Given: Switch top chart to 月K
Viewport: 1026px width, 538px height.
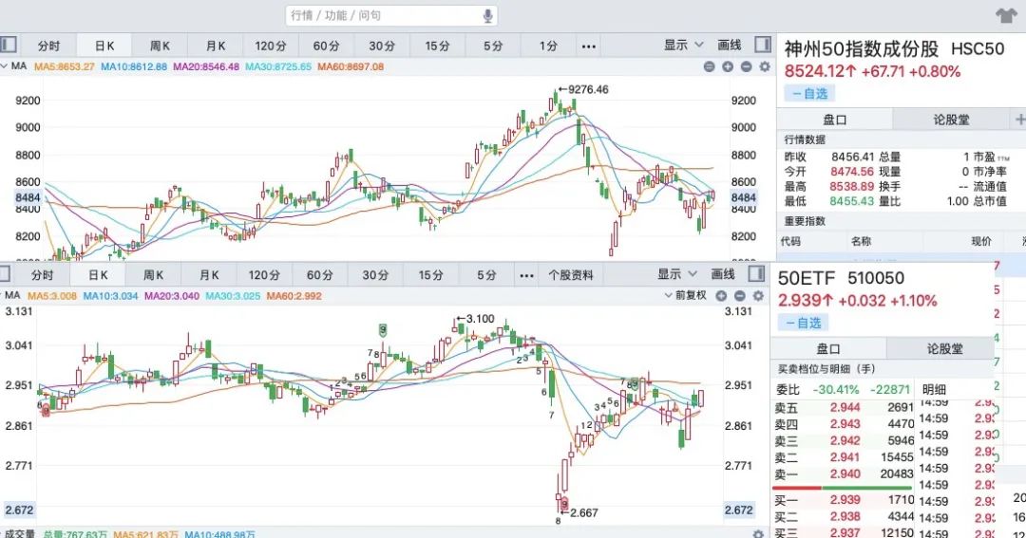Looking at the screenshot, I should [216, 46].
